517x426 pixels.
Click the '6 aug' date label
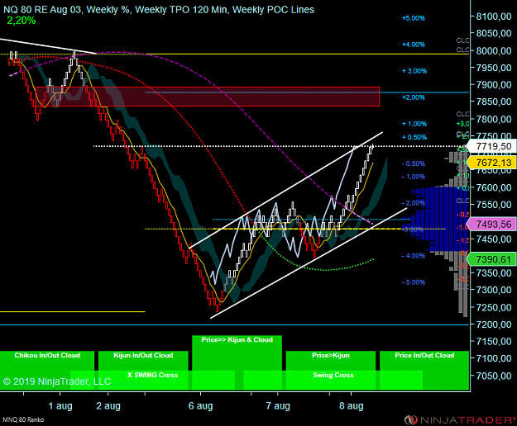[x=200, y=406]
